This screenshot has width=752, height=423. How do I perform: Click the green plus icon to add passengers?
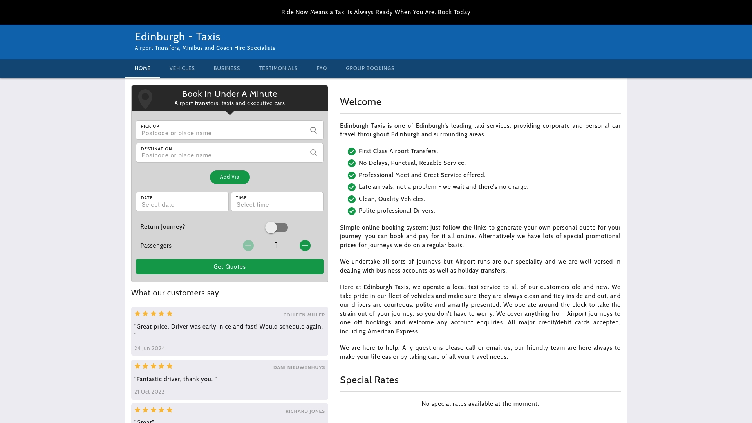coord(305,246)
